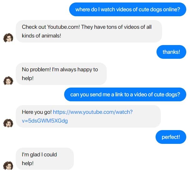Click the avatar beside the Youtube.com recommendation message
Image resolution: width=190 pixels, height=172 pixels.
coord(8,38)
